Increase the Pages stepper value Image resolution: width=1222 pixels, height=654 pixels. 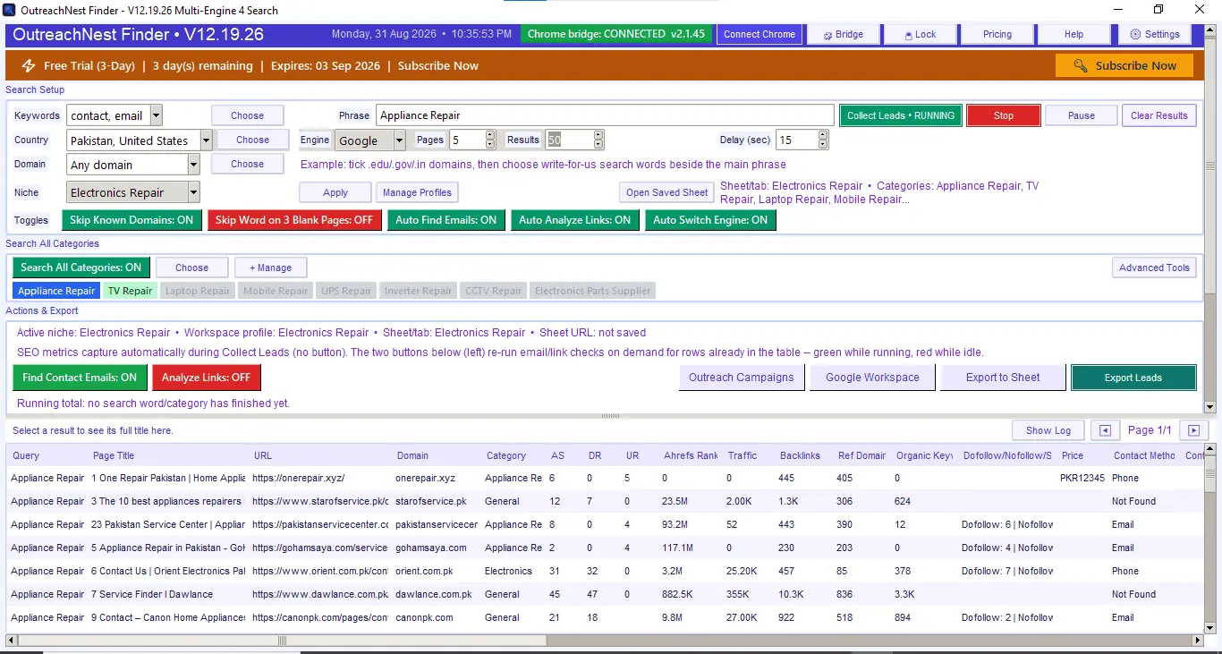tap(490, 135)
